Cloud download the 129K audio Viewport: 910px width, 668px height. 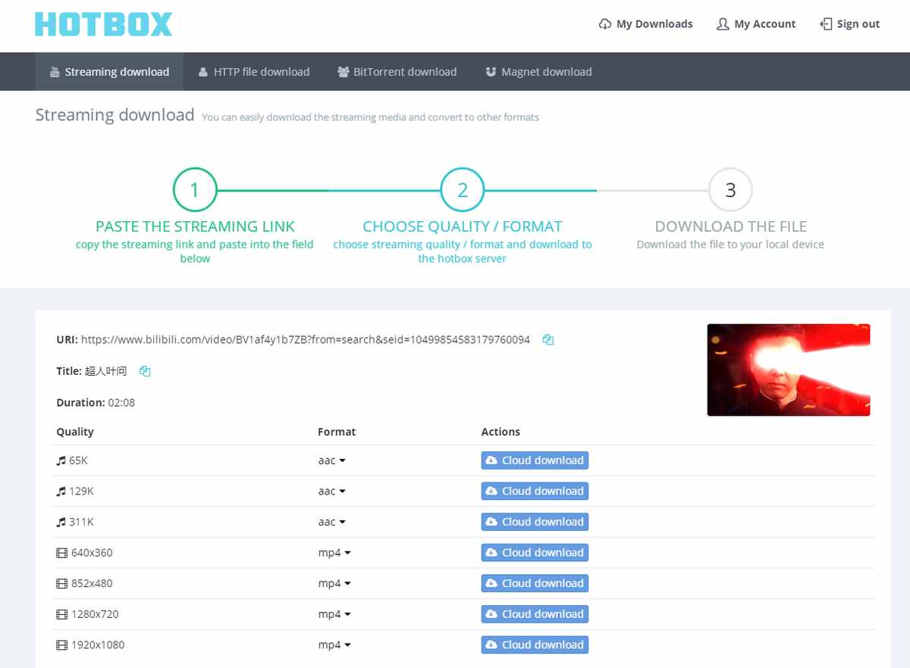pos(535,491)
